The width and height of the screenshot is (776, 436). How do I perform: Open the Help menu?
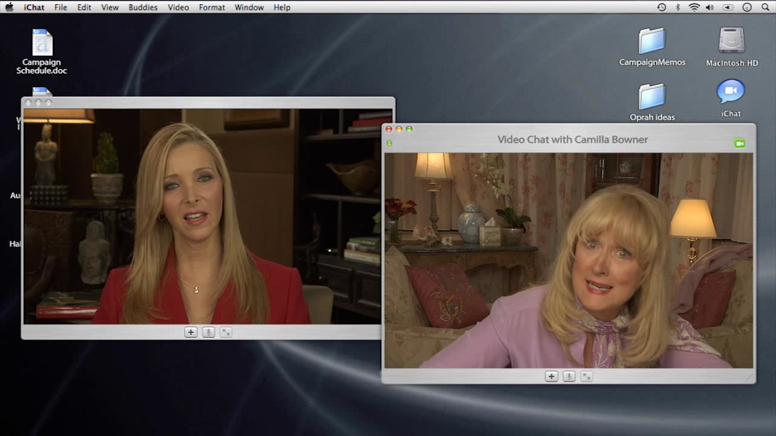coord(282,7)
